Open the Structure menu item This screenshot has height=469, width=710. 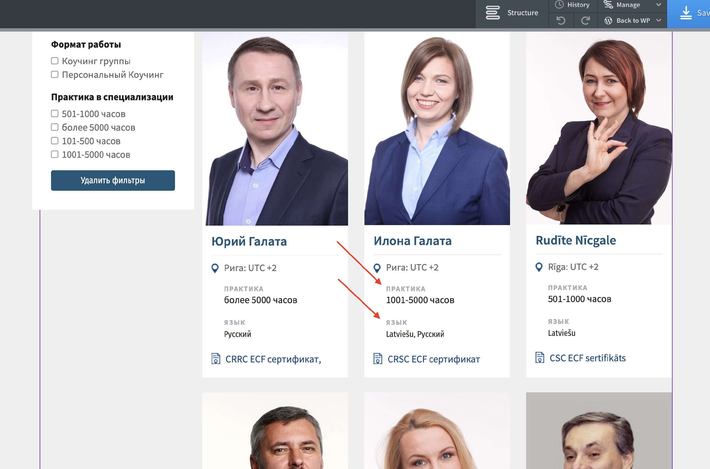pos(523,13)
